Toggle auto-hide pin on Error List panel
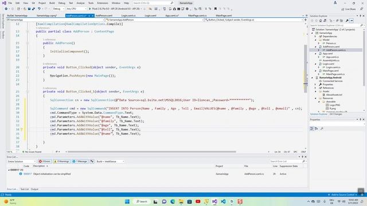Image resolution: width=367 pixels, height=206 pixels. 302,157
